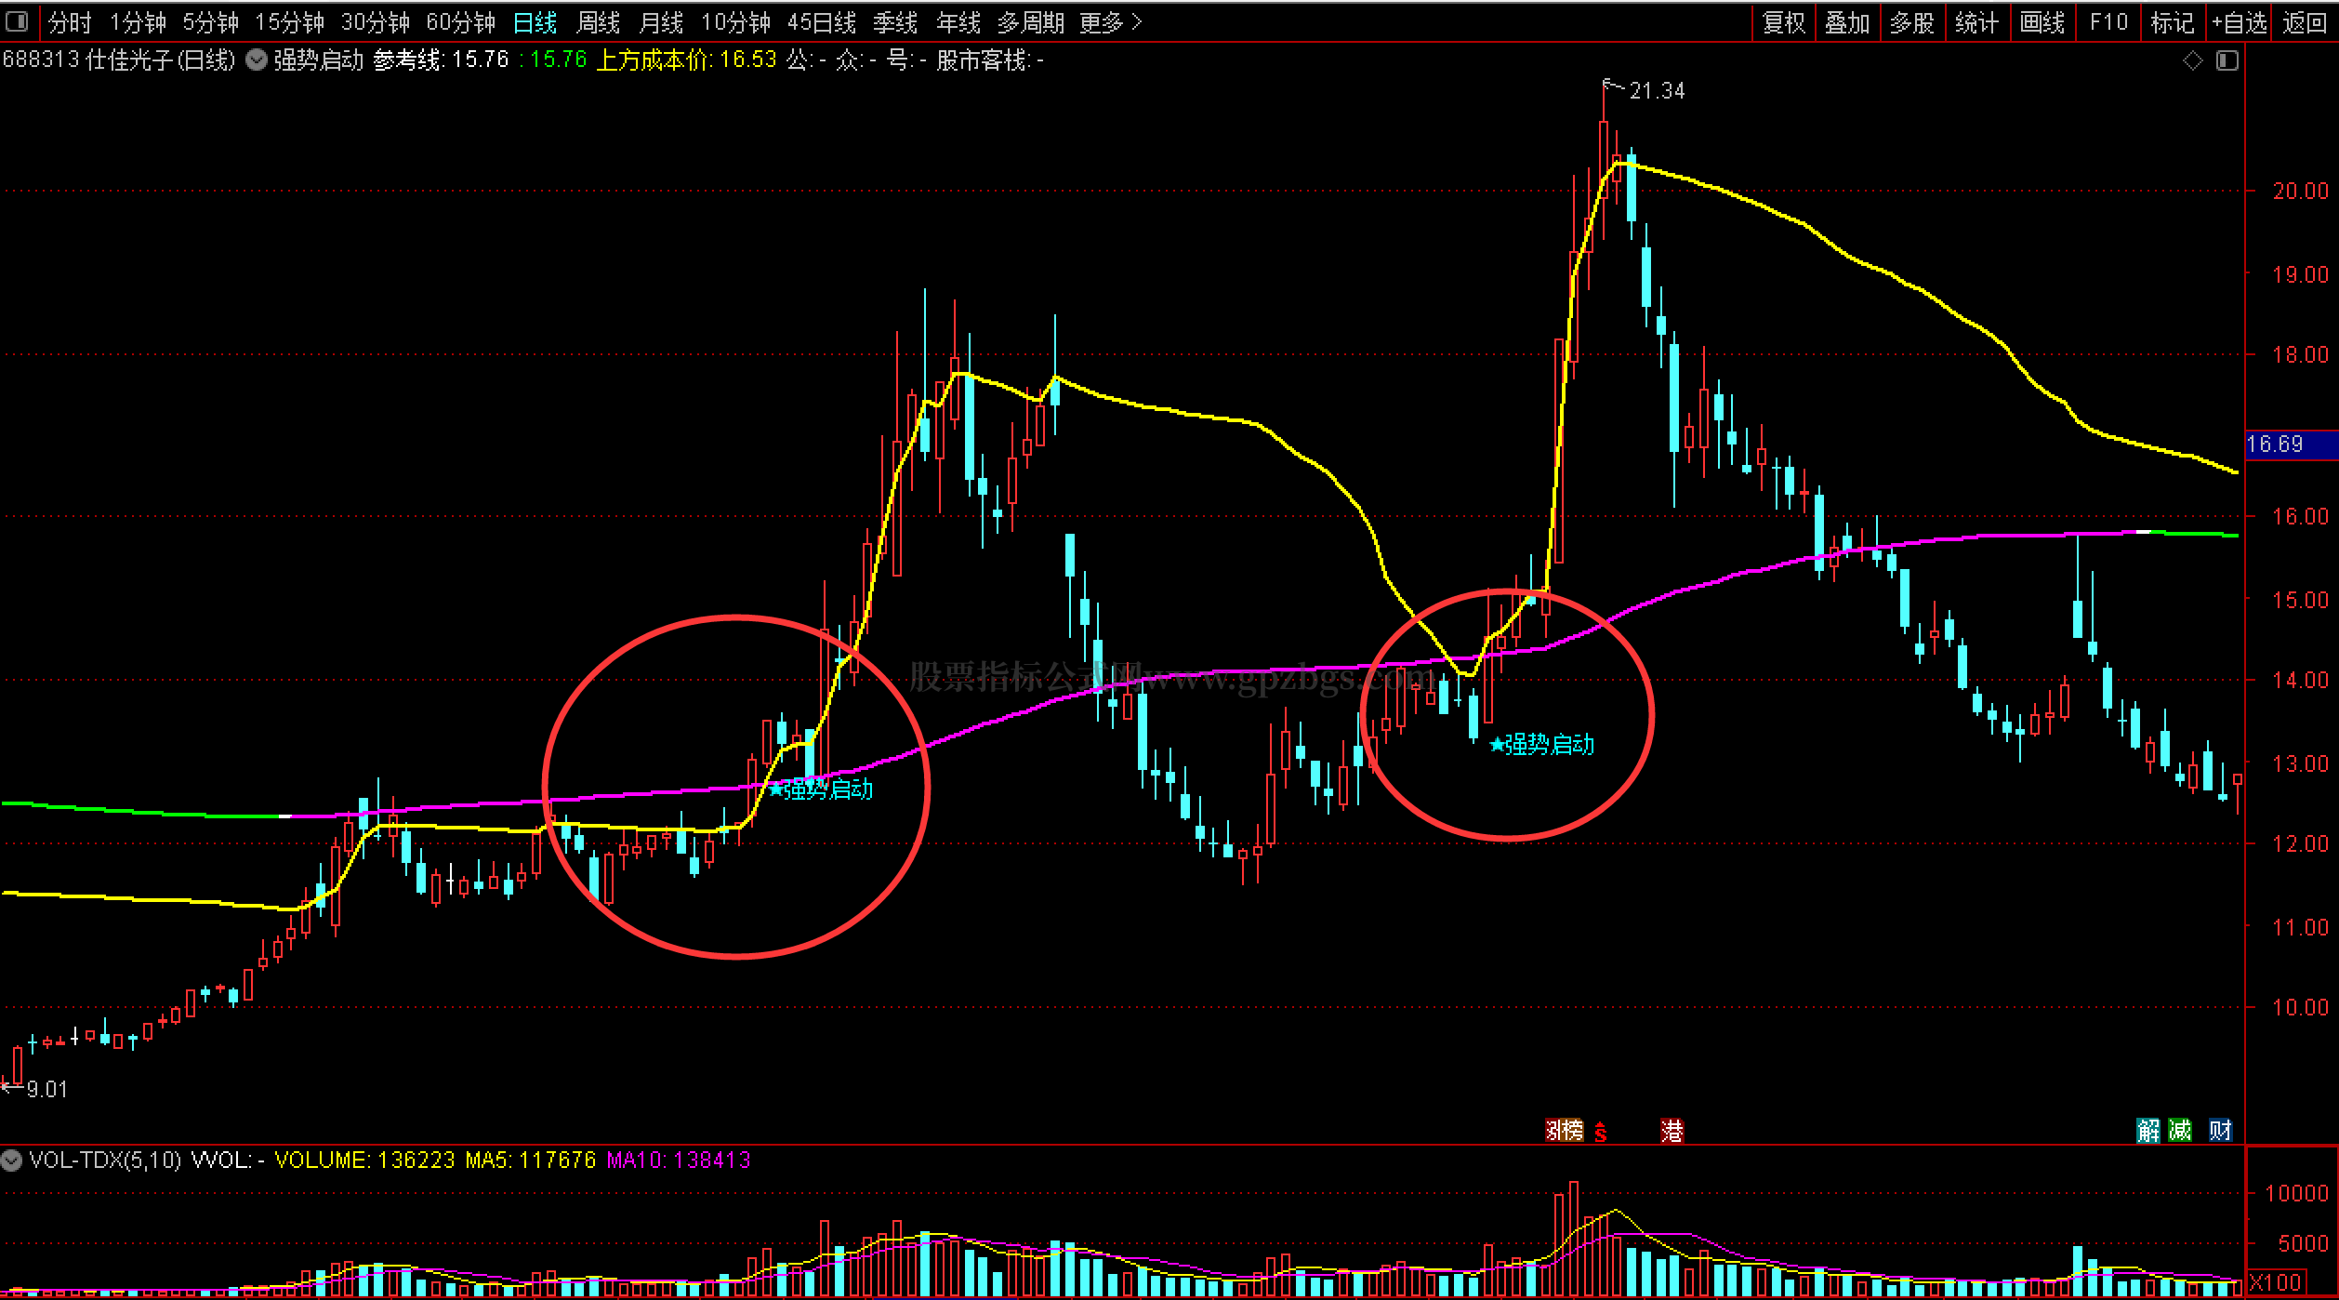The image size is (2339, 1300).
Task: Click the green 减 marker icon
Action: 2180,1130
